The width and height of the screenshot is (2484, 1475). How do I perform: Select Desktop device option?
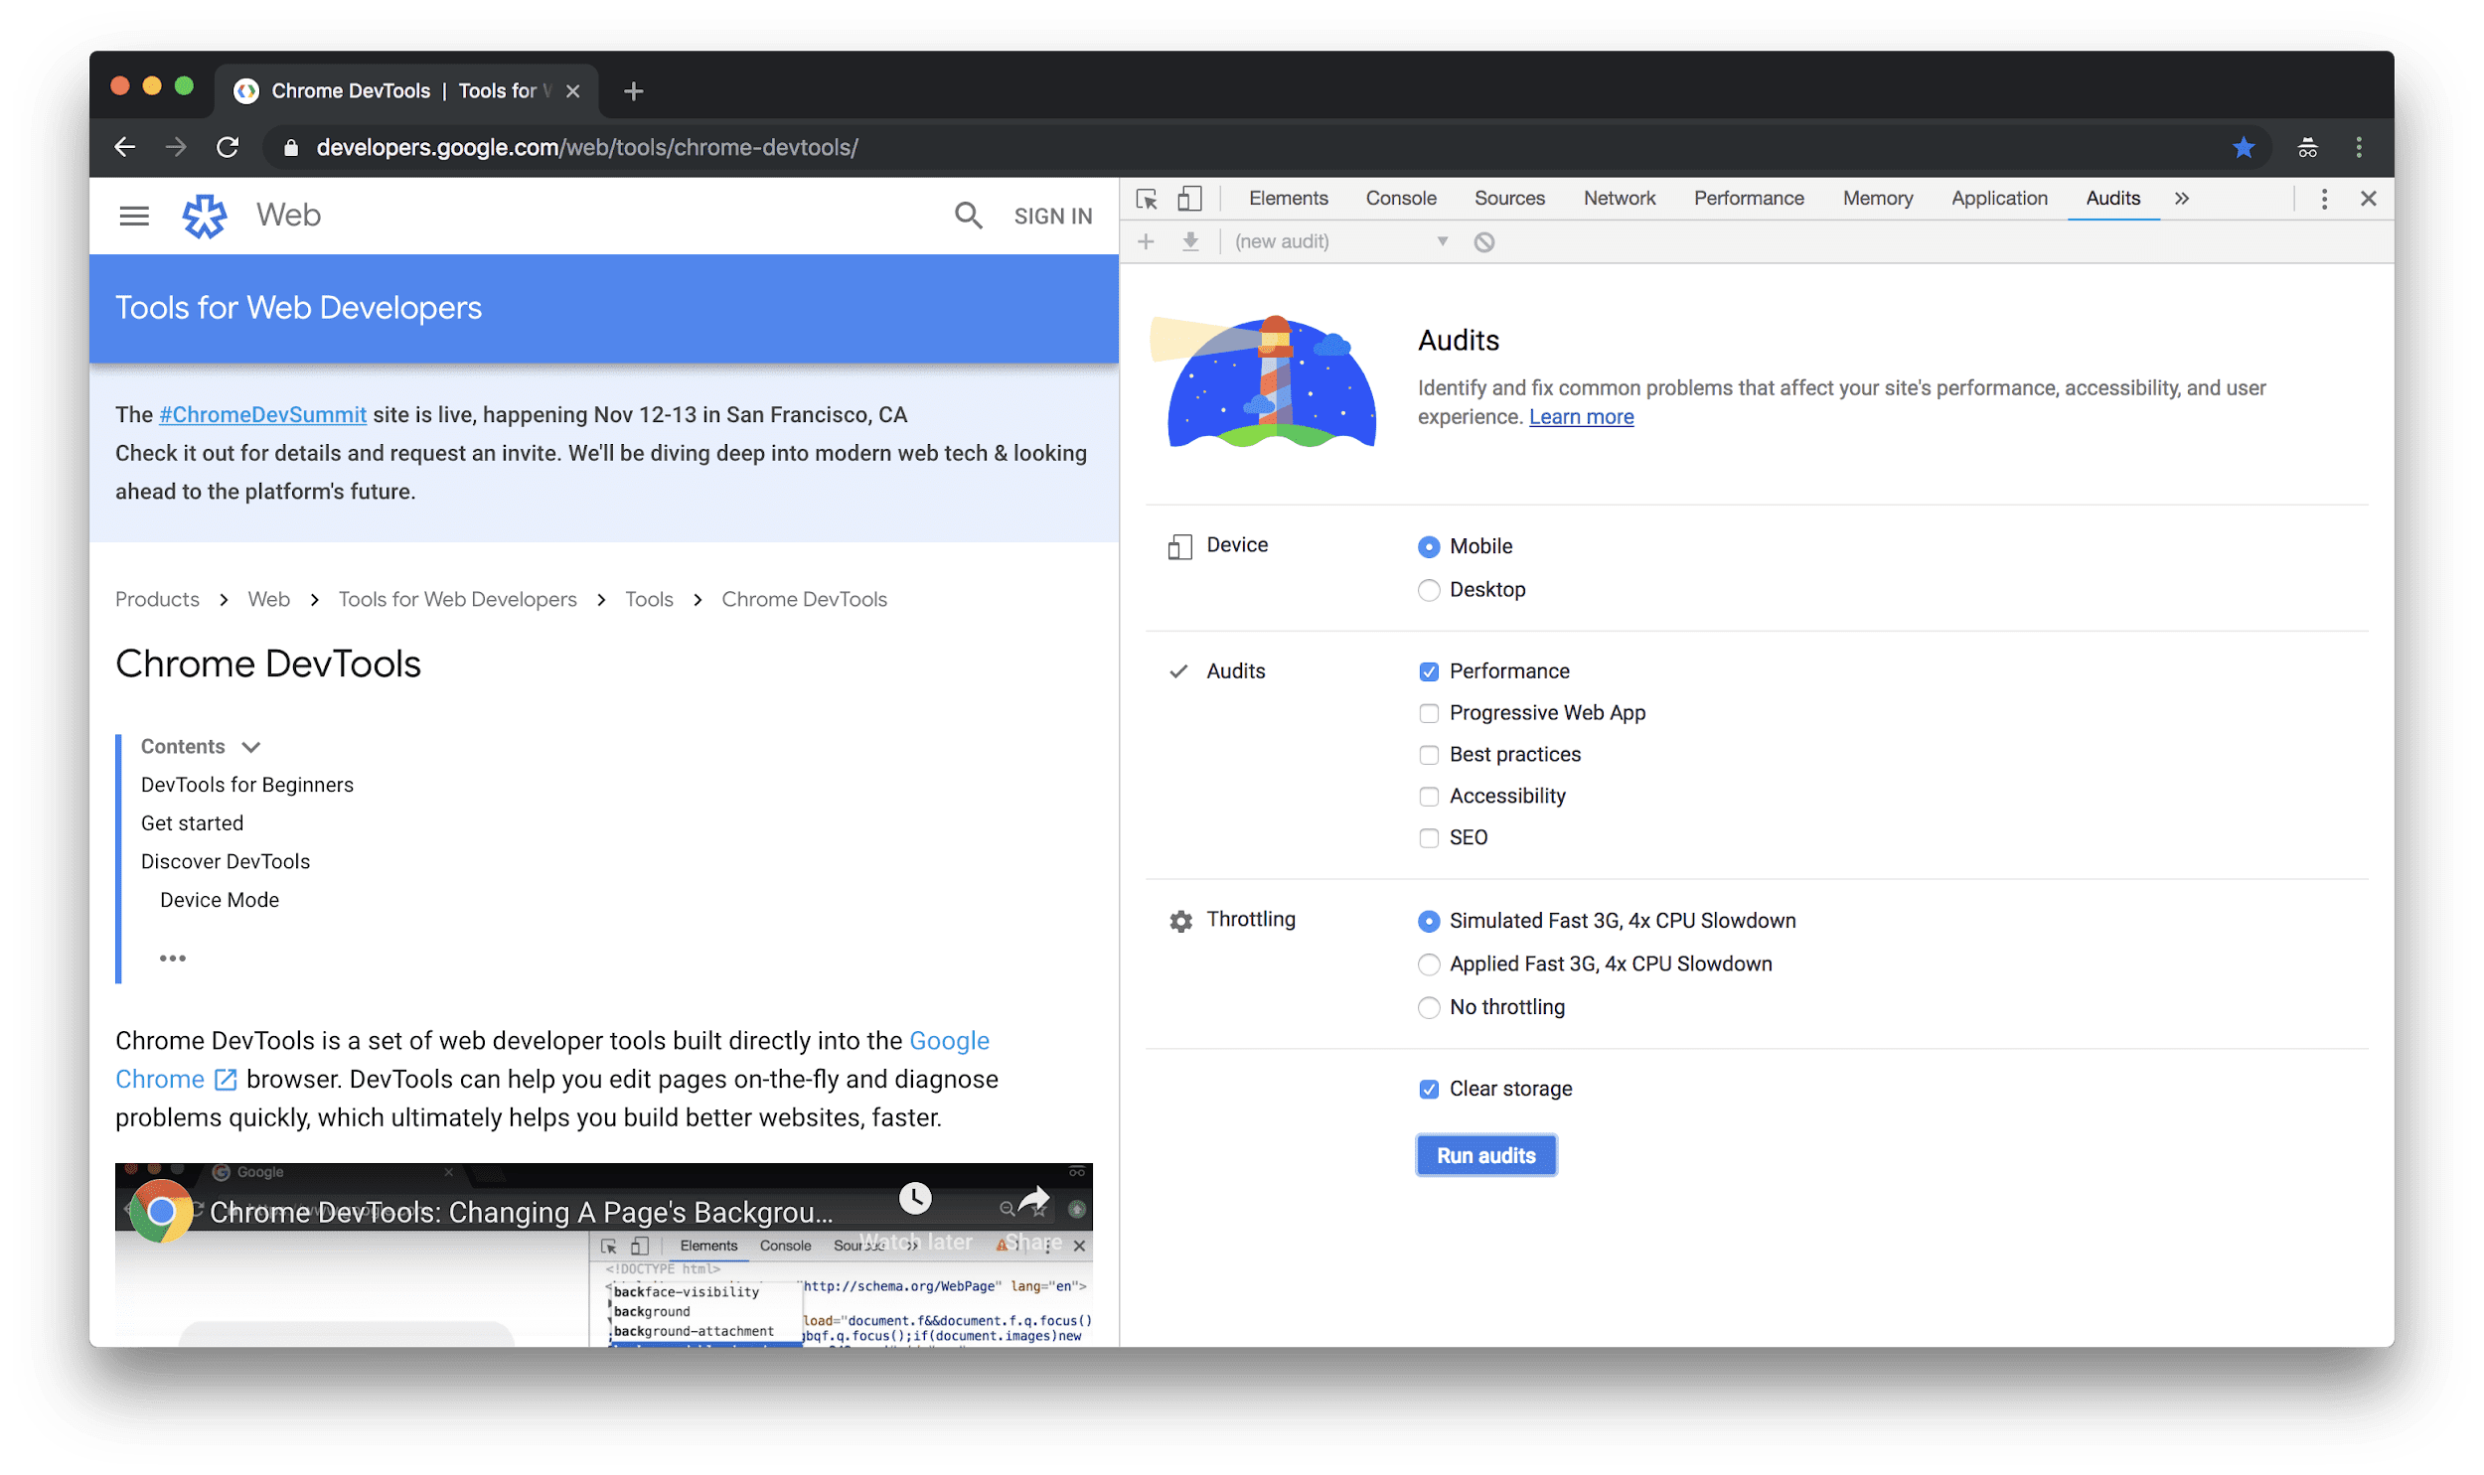(1430, 586)
